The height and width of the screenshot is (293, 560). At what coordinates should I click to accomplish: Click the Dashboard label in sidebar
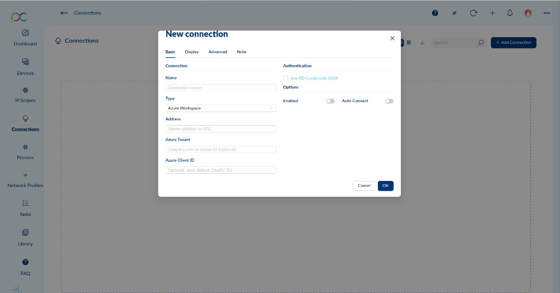point(25,44)
